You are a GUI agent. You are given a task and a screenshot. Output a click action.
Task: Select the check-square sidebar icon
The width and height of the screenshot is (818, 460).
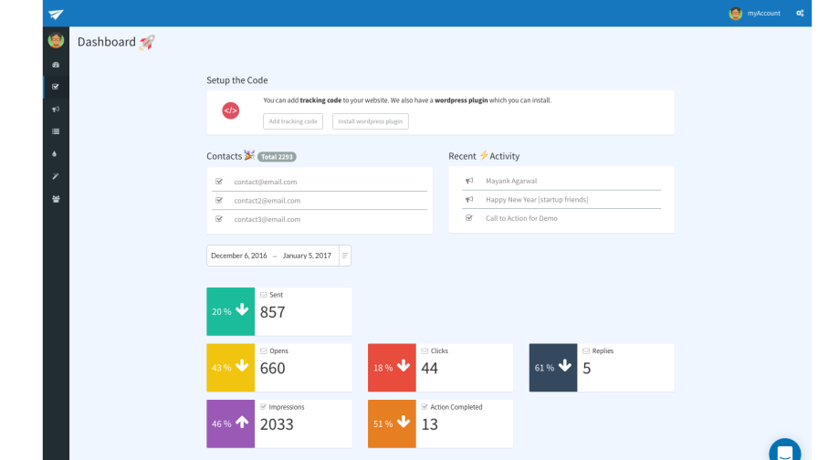(56, 87)
